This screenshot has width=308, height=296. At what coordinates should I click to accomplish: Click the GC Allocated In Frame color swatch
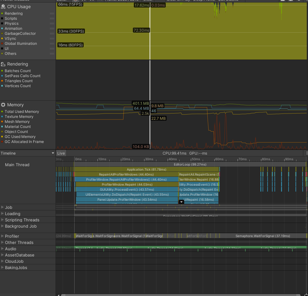[2, 142]
